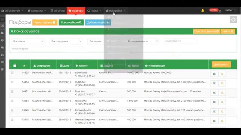241x135 pixels.
Task: Click the sidebar folder icon
Action: tap(2, 33)
